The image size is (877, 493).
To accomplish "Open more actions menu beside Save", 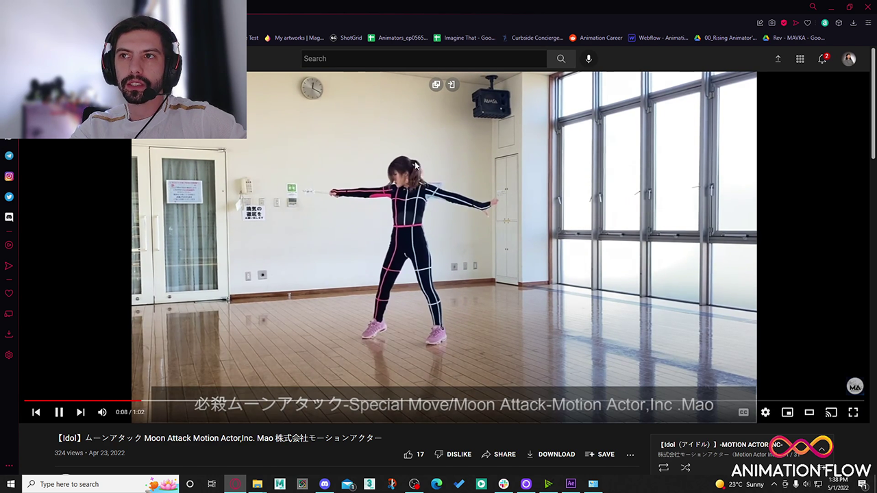I will (x=630, y=455).
